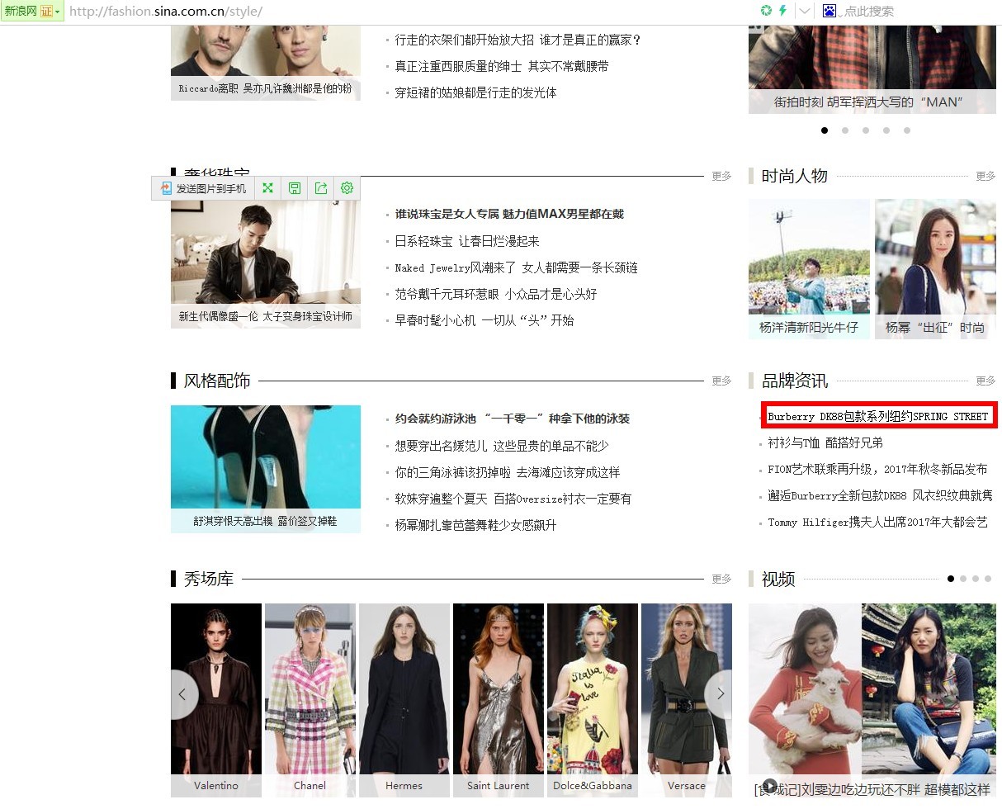Open the Burberry DK88 SPRING STREET headline
Screen dimensions: 1002x809
pos(877,417)
